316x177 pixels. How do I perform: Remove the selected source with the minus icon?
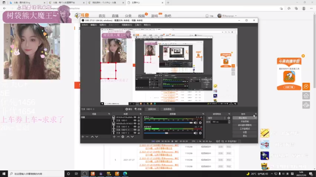coord(118,136)
